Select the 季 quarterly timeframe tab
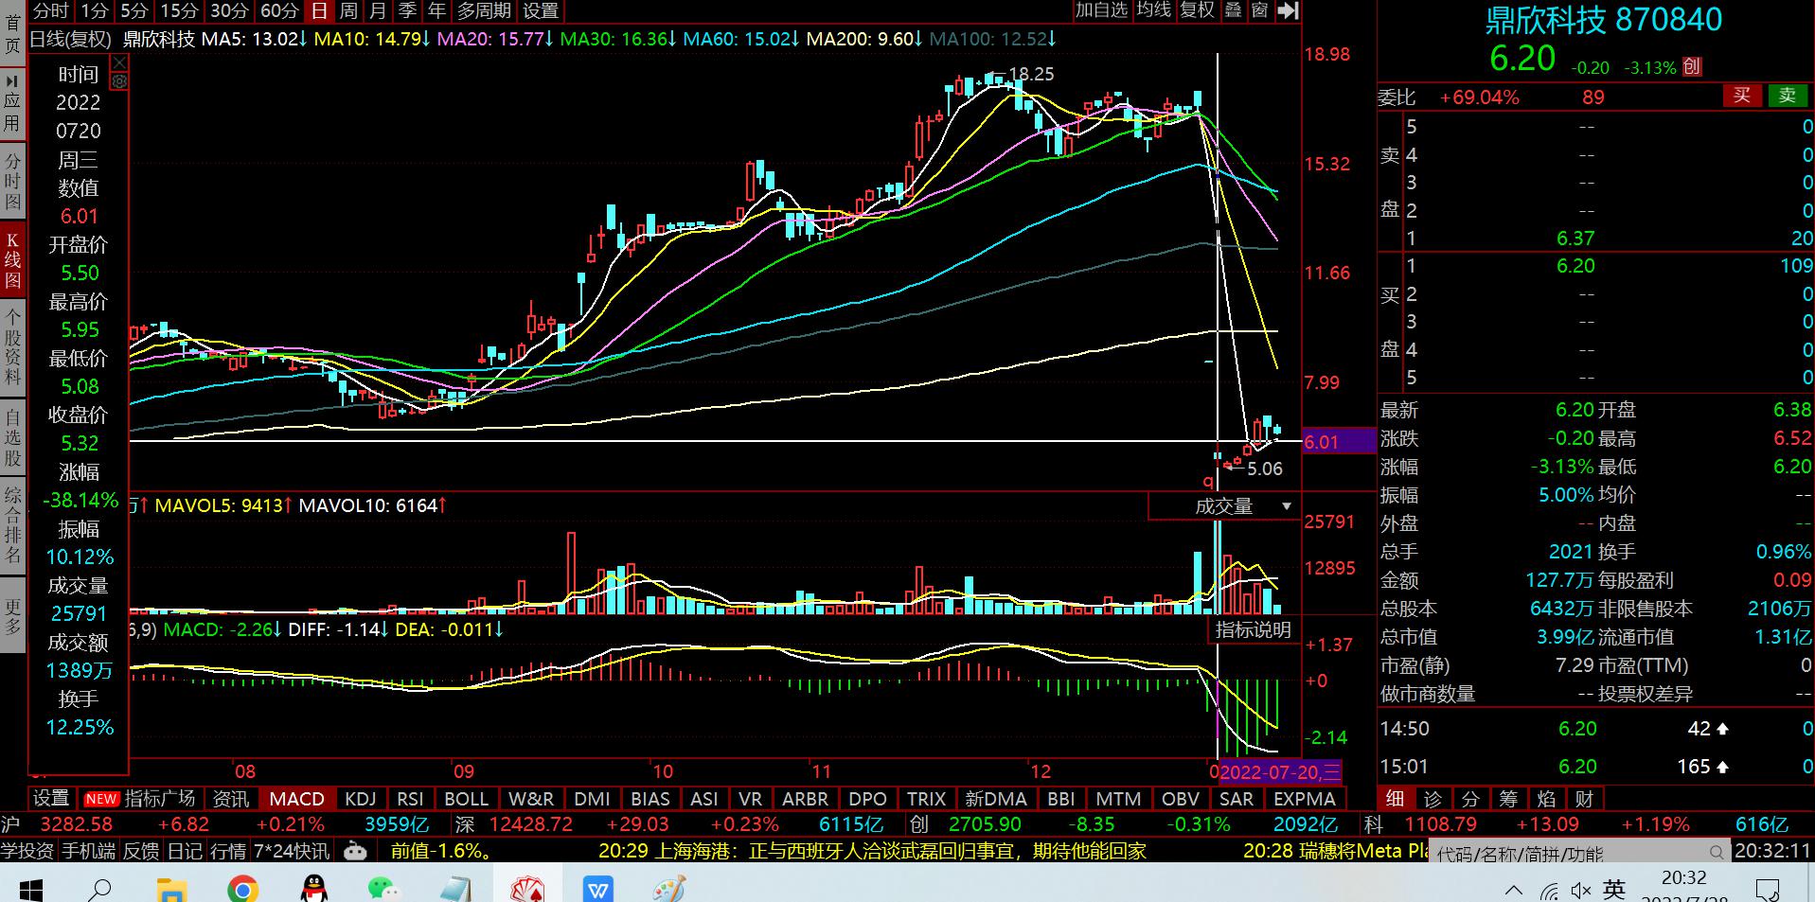The image size is (1815, 902). coord(407,11)
